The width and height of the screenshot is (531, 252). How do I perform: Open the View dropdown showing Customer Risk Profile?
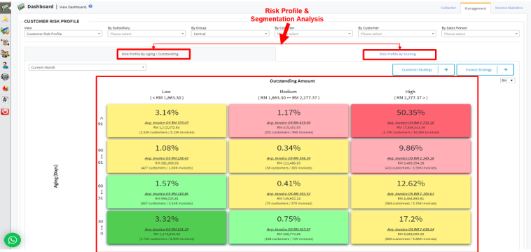point(63,34)
